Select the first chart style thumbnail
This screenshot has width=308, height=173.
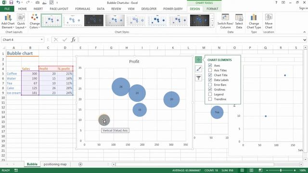[x=51, y=20]
